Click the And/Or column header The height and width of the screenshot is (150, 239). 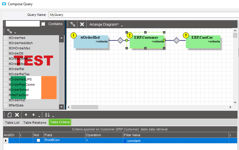(11, 135)
